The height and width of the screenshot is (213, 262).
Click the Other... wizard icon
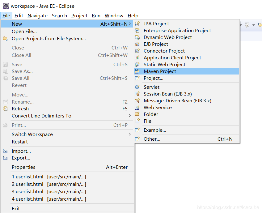(137, 139)
